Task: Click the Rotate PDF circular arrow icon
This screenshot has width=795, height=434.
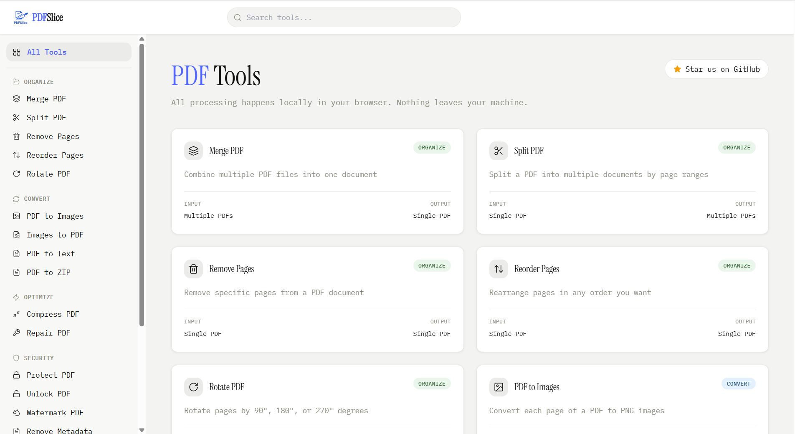Action: [x=17, y=174]
